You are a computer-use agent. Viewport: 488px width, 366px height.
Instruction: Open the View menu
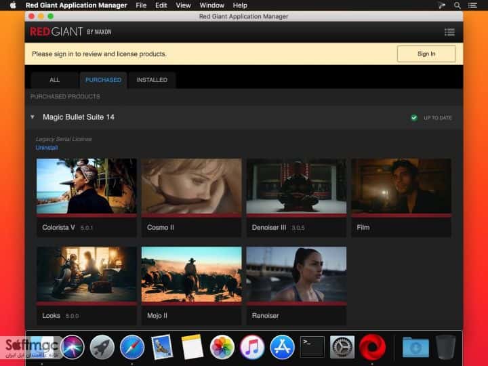183,5
